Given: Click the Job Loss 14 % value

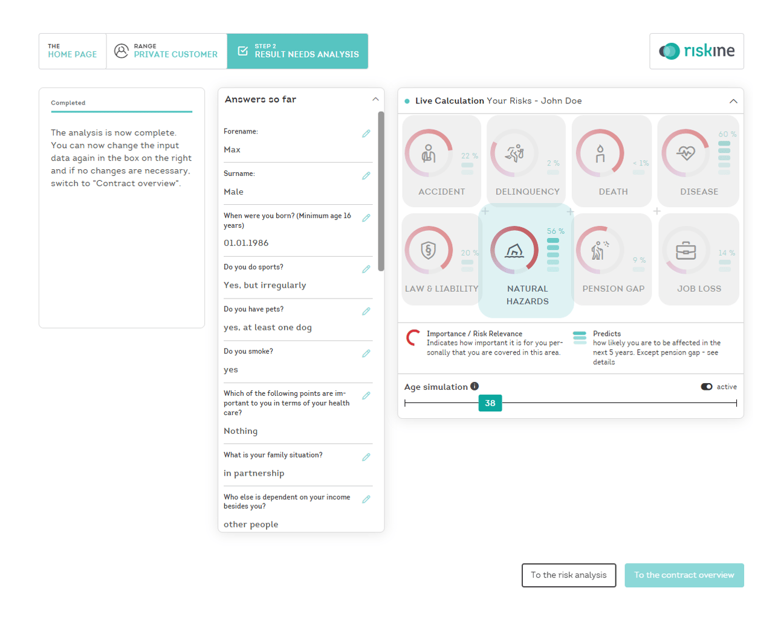Looking at the screenshot, I should pyautogui.click(x=727, y=253).
